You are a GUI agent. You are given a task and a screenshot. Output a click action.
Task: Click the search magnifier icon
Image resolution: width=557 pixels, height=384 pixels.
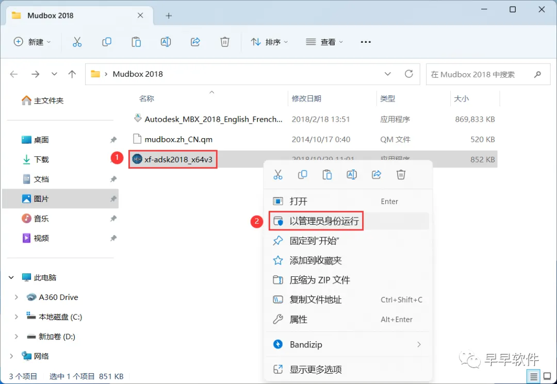[537, 74]
